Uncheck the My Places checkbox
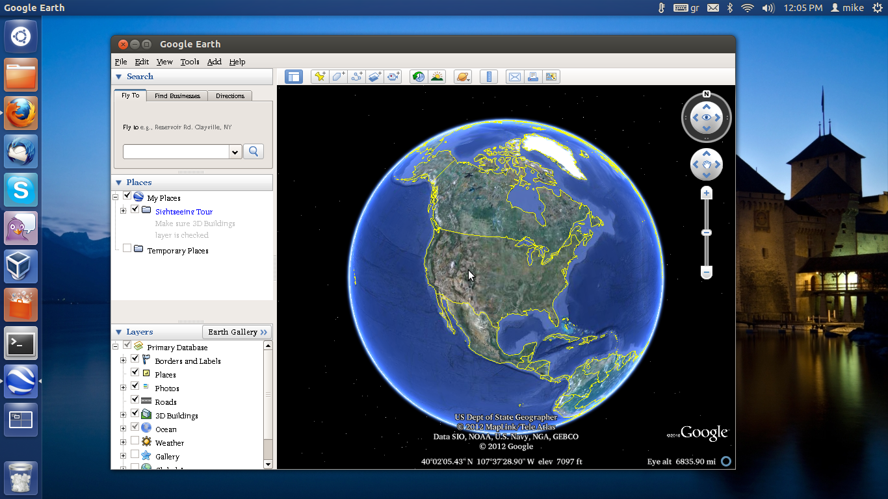The width and height of the screenshot is (888, 499). 127,196
